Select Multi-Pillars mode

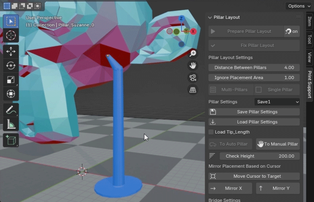pos(231,90)
